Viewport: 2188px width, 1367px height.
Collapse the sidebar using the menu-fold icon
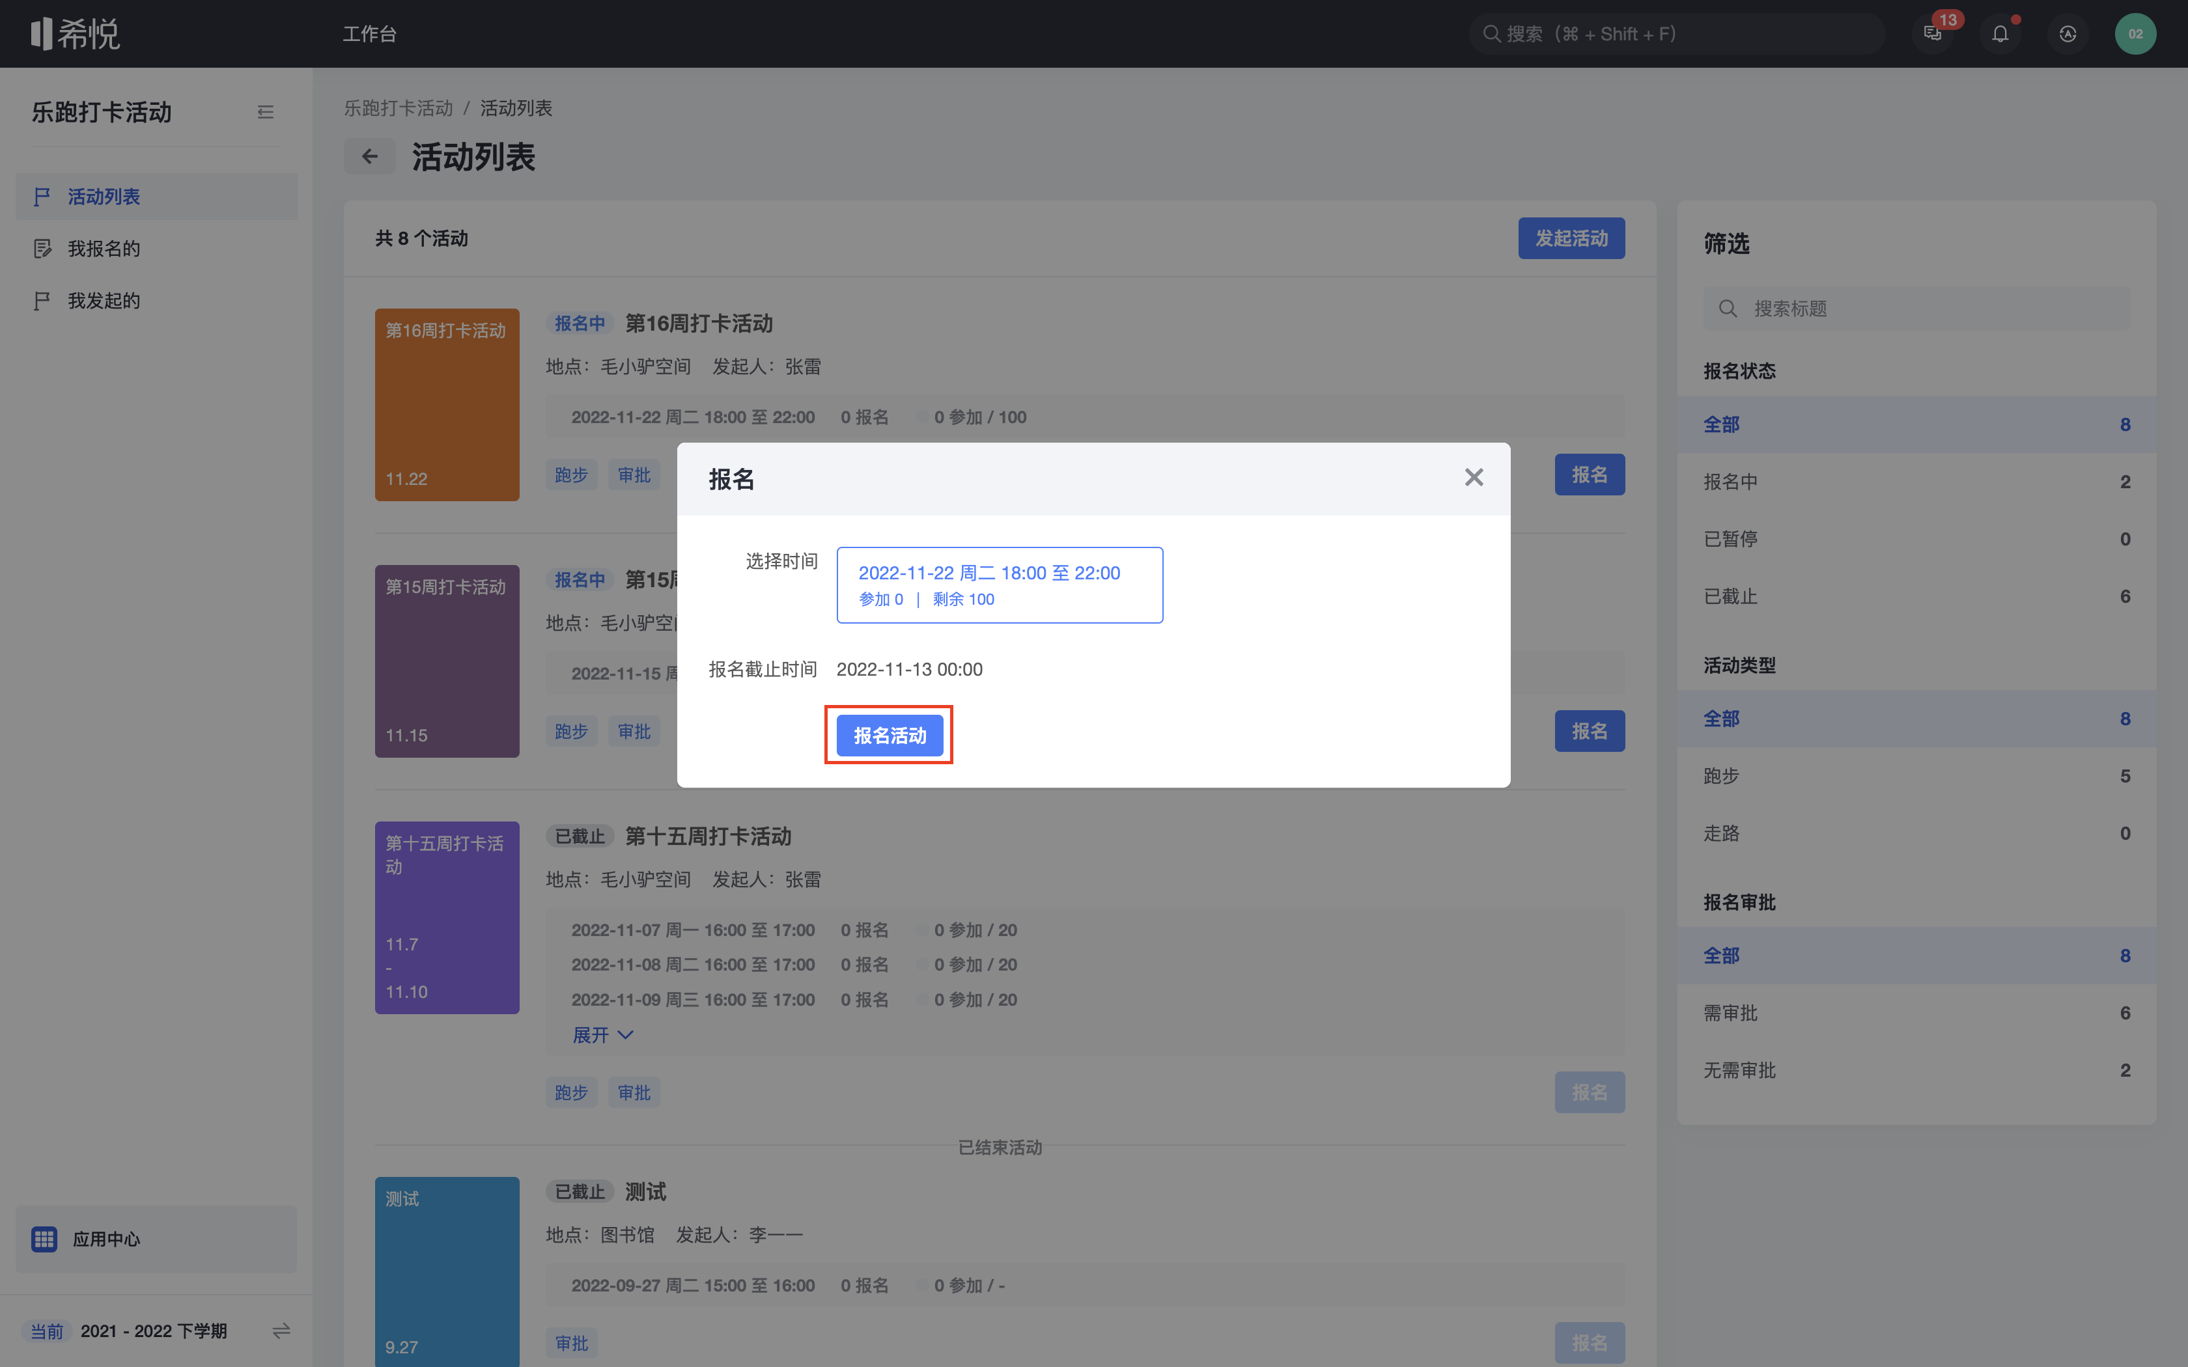pyautogui.click(x=265, y=112)
